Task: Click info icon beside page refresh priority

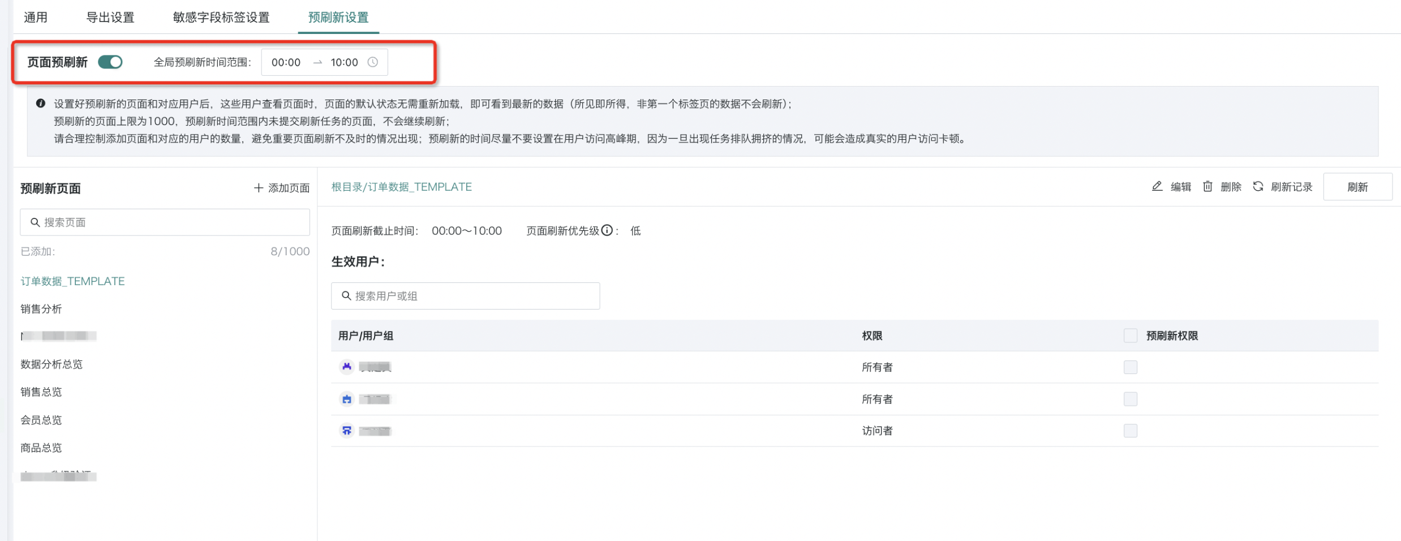Action: [x=607, y=230]
